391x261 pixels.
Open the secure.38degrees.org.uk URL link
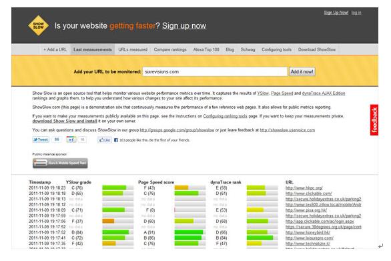324,227
